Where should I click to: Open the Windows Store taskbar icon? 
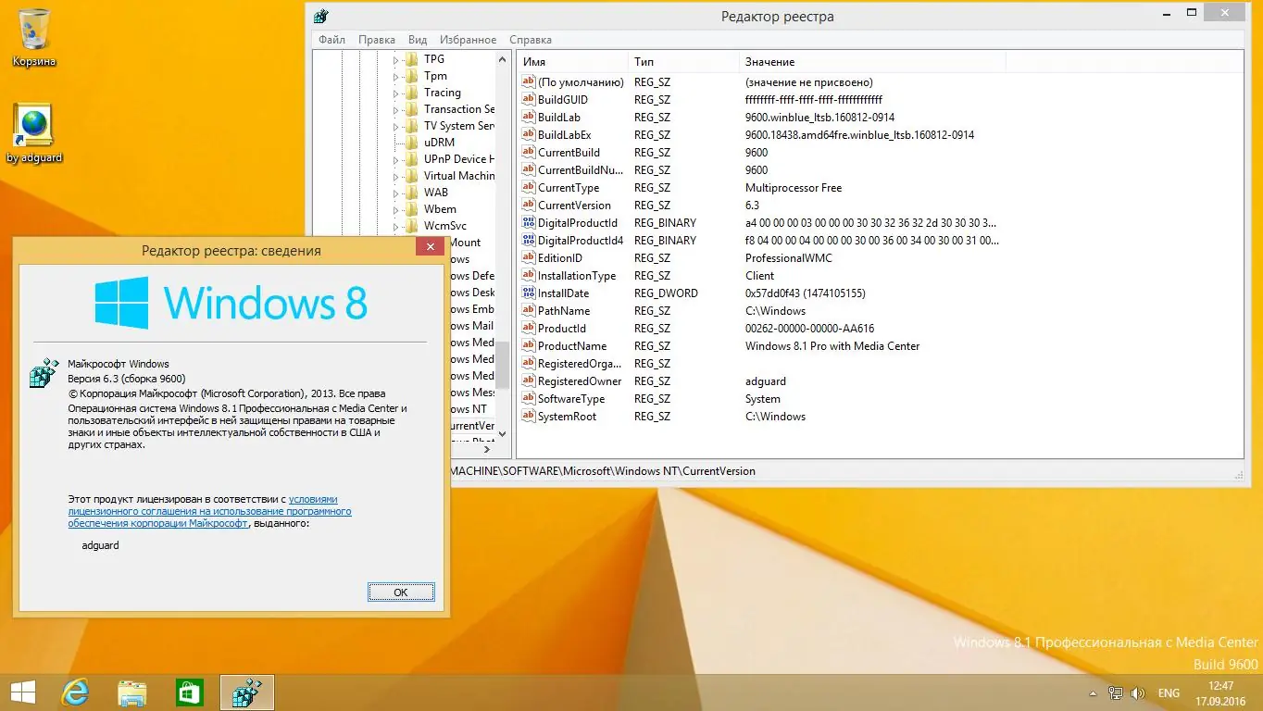[189, 692]
